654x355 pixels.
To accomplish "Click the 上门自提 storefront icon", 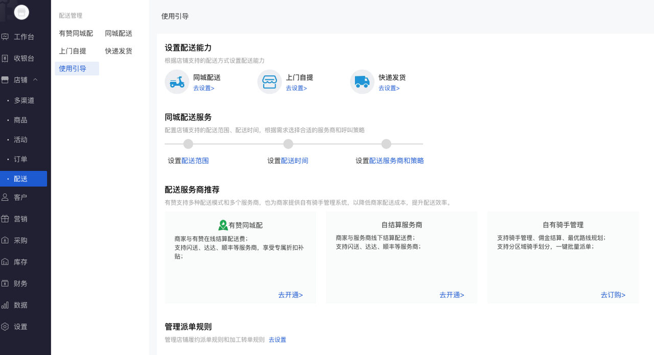I will (x=269, y=82).
